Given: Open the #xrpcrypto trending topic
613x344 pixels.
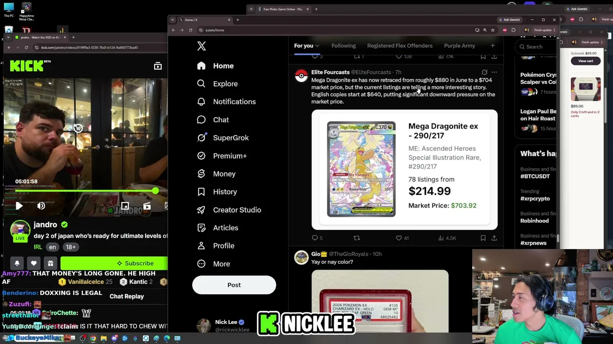Looking at the screenshot, I should [535, 198].
